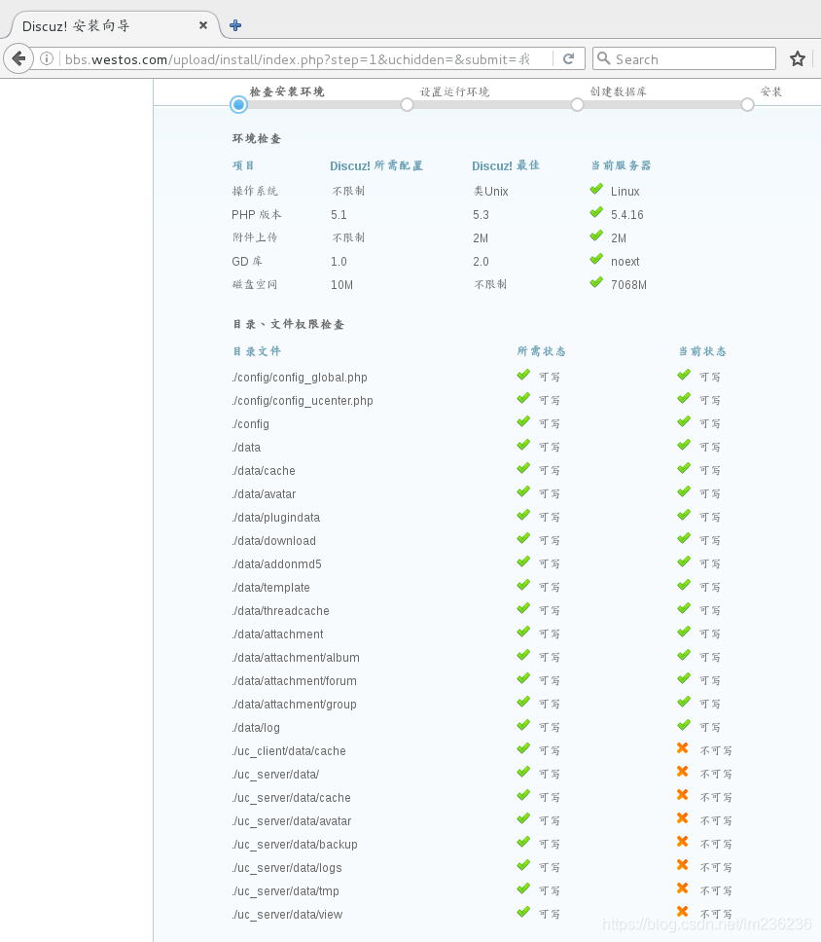Click orange X for ./uc_server/data/backup
821x942 pixels.
pyautogui.click(x=682, y=842)
